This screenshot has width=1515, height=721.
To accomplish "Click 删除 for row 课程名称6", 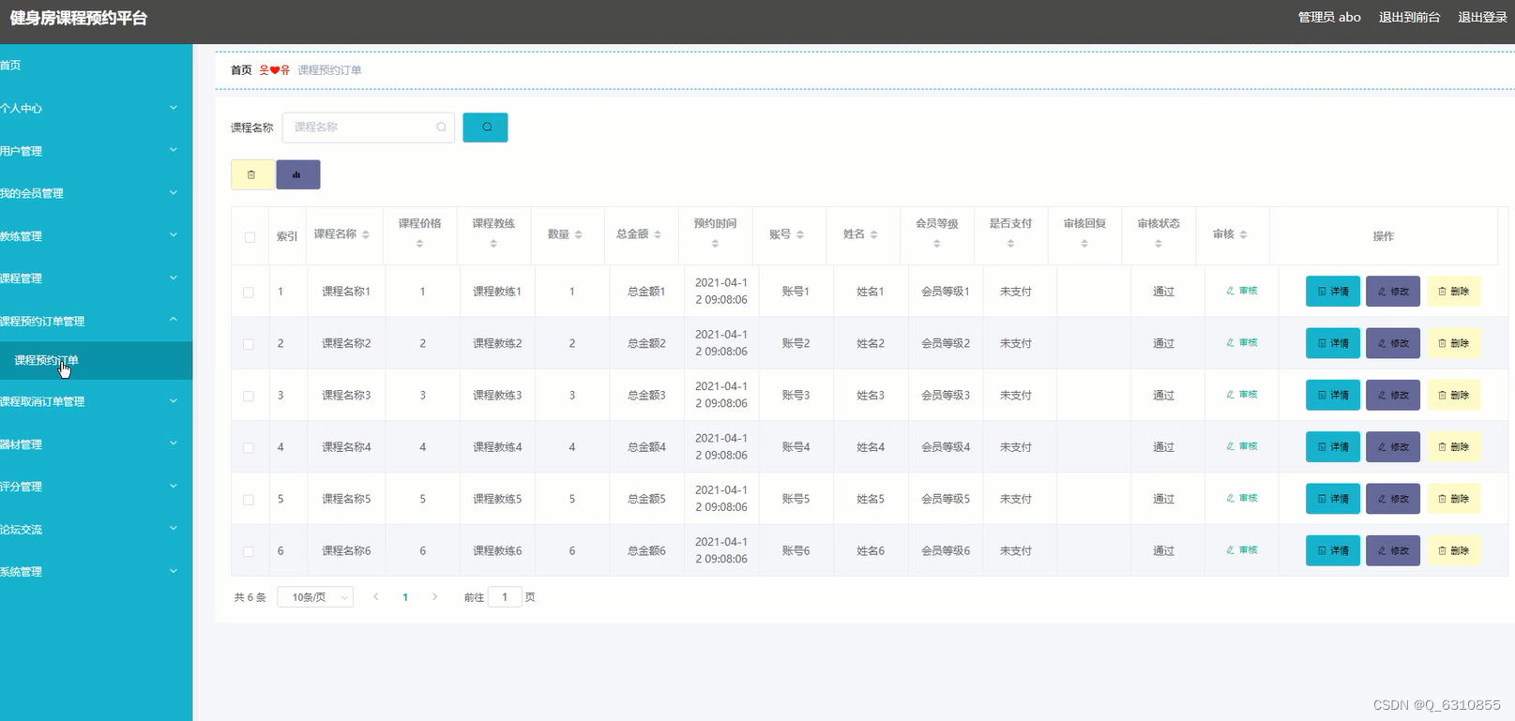I will tap(1453, 550).
